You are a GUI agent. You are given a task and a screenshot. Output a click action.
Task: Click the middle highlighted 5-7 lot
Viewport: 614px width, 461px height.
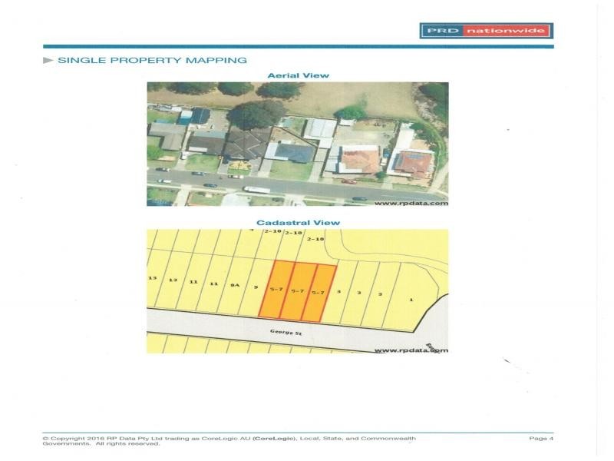298,291
